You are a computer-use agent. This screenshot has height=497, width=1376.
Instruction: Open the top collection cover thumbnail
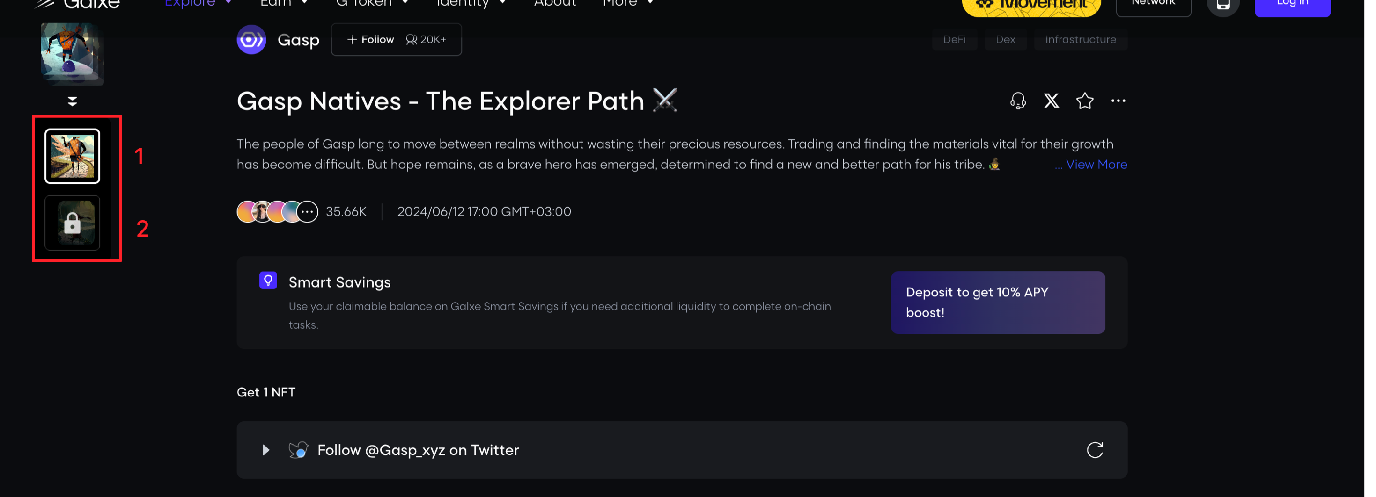click(x=72, y=54)
